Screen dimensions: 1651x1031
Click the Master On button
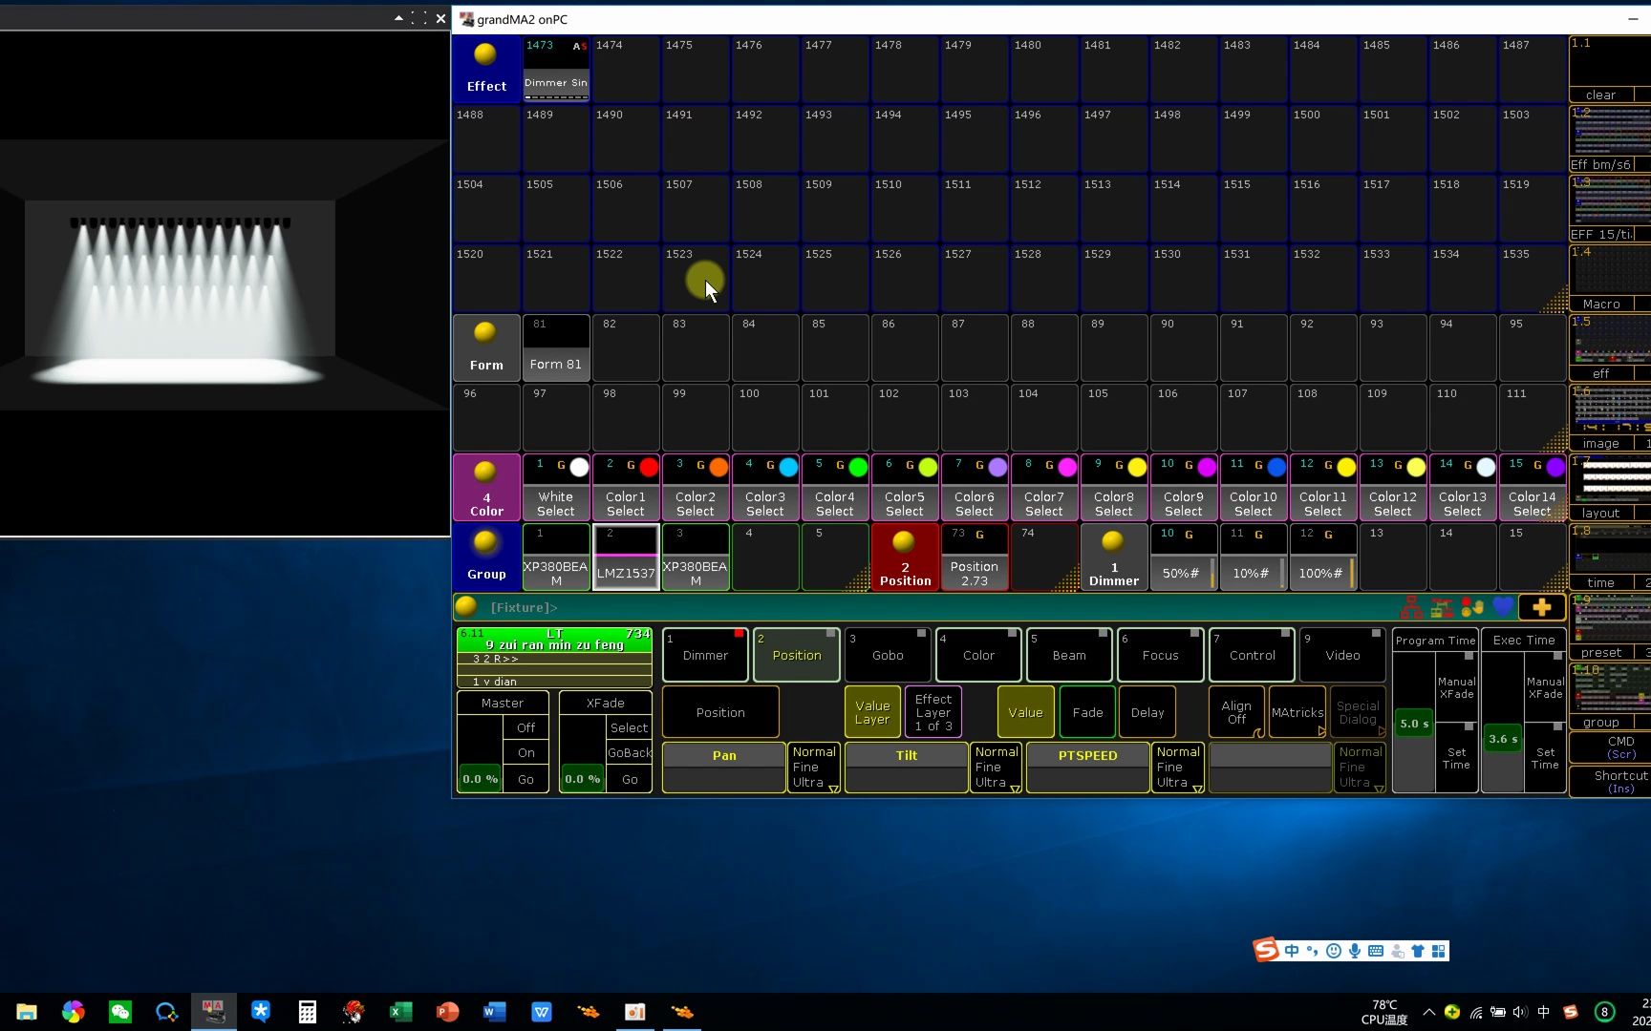(525, 752)
